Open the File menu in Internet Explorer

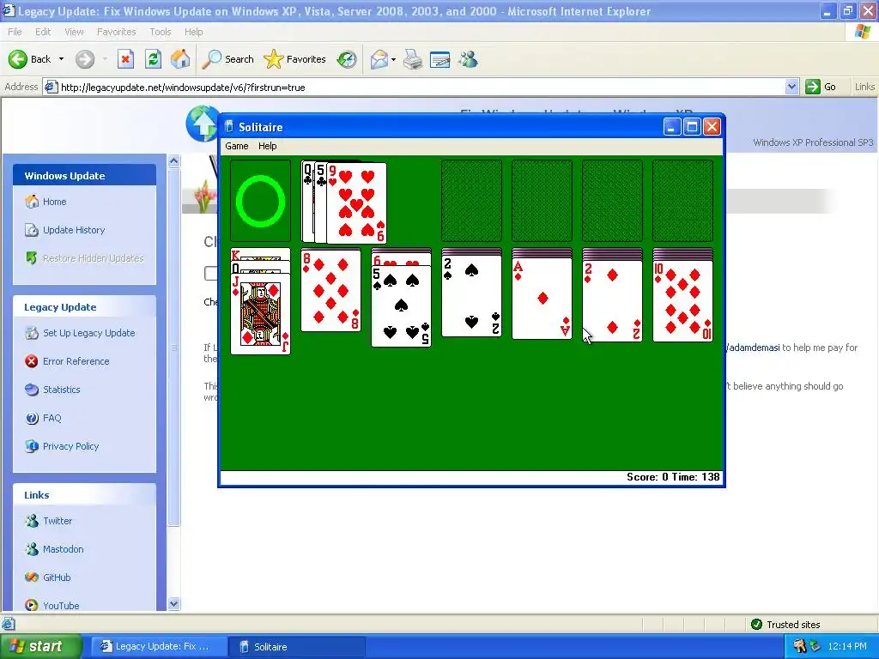tap(15, 32)
